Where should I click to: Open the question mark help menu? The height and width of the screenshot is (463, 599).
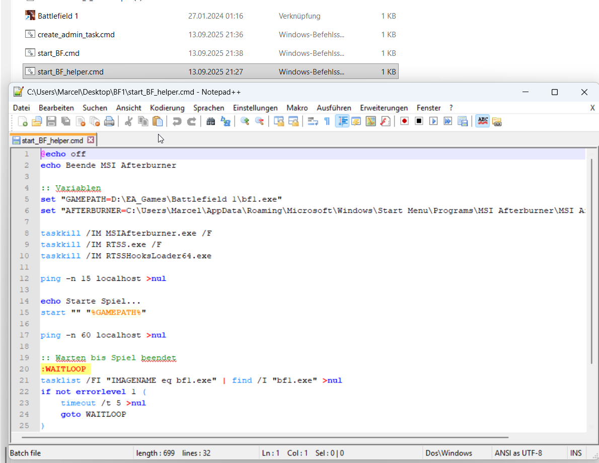(451, 108)
